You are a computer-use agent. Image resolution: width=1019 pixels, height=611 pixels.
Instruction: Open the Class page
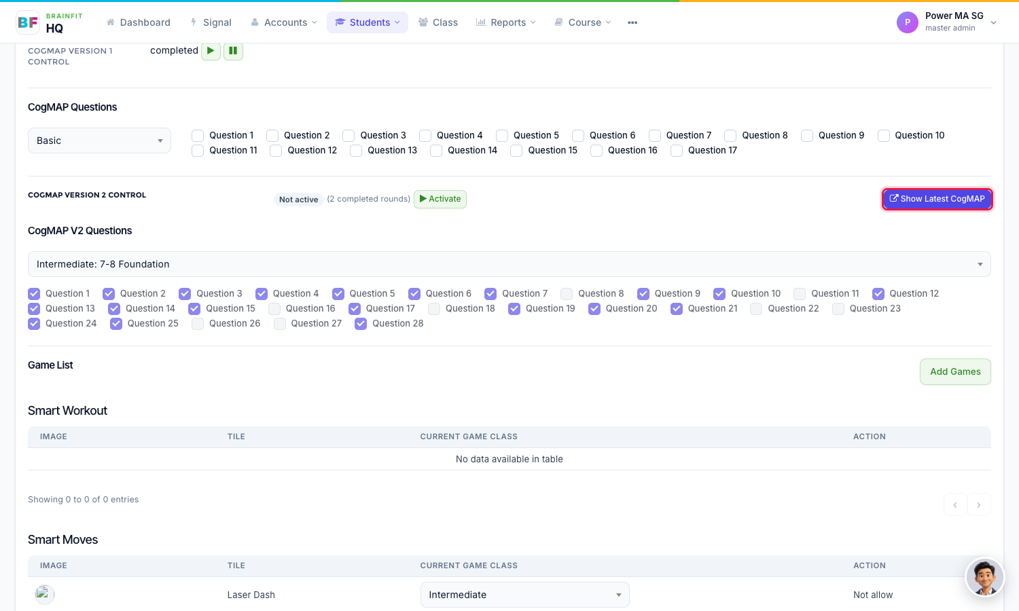[437, 22]
